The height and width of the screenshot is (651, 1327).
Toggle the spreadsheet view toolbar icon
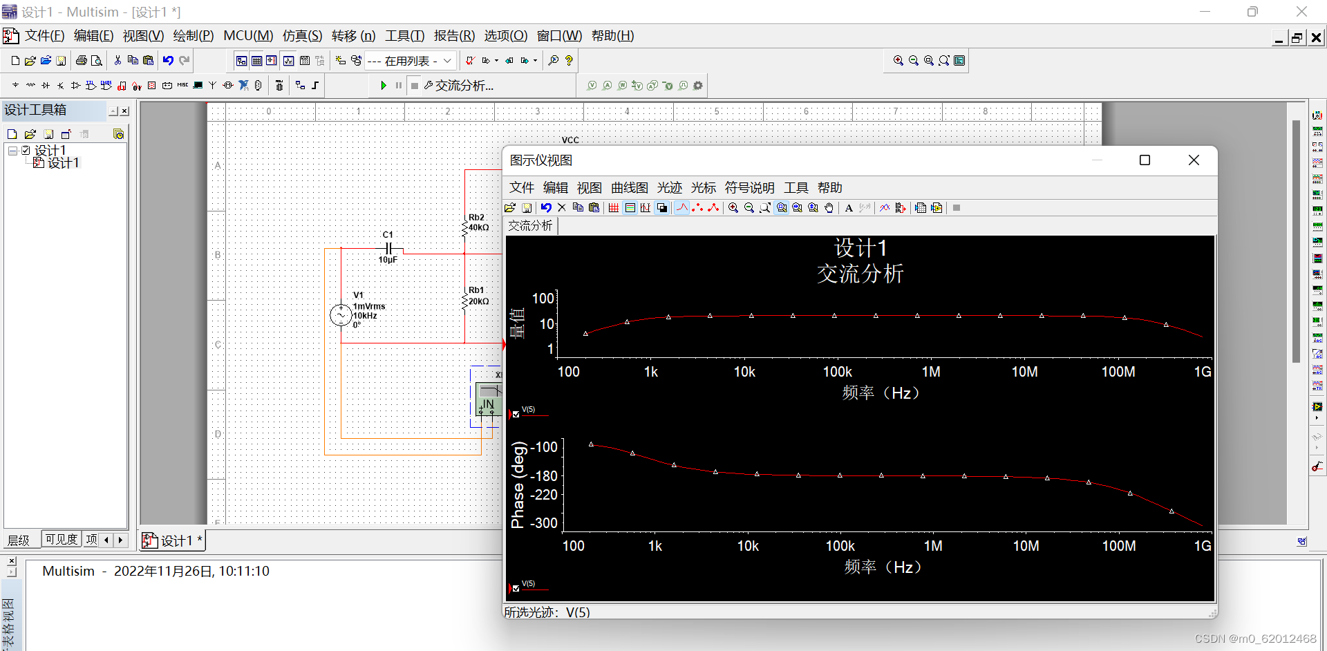256,61
